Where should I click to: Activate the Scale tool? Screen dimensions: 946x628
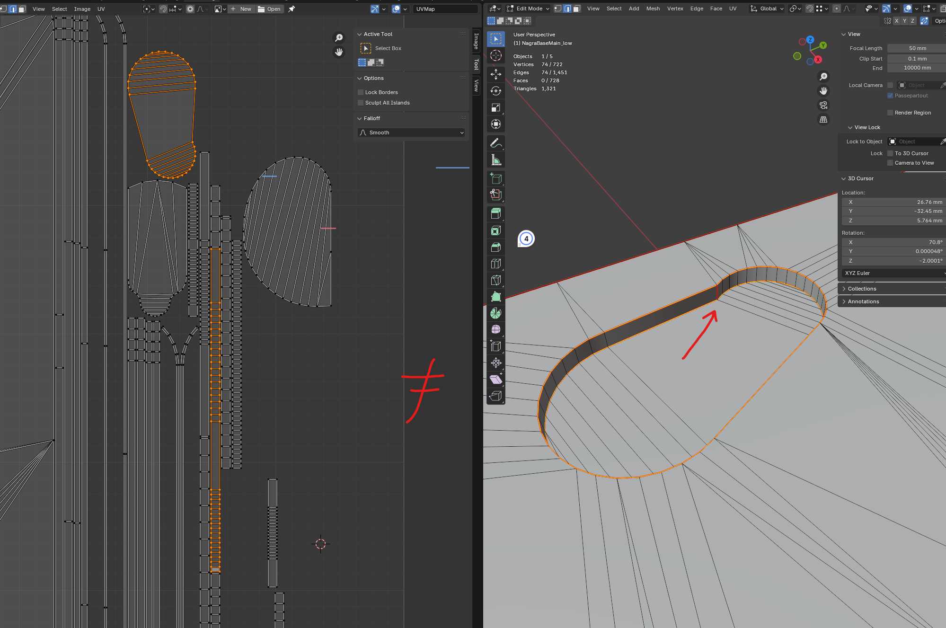pyautogui.click(x=495, y=107)
